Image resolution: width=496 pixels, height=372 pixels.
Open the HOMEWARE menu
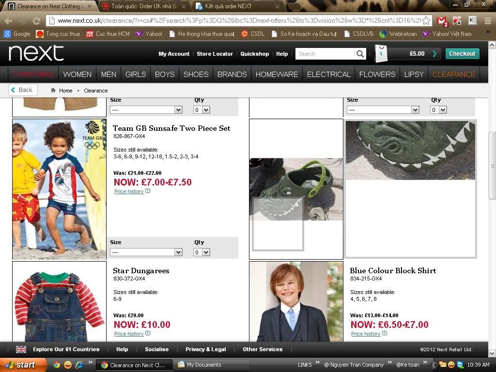[x=277, y=74]
